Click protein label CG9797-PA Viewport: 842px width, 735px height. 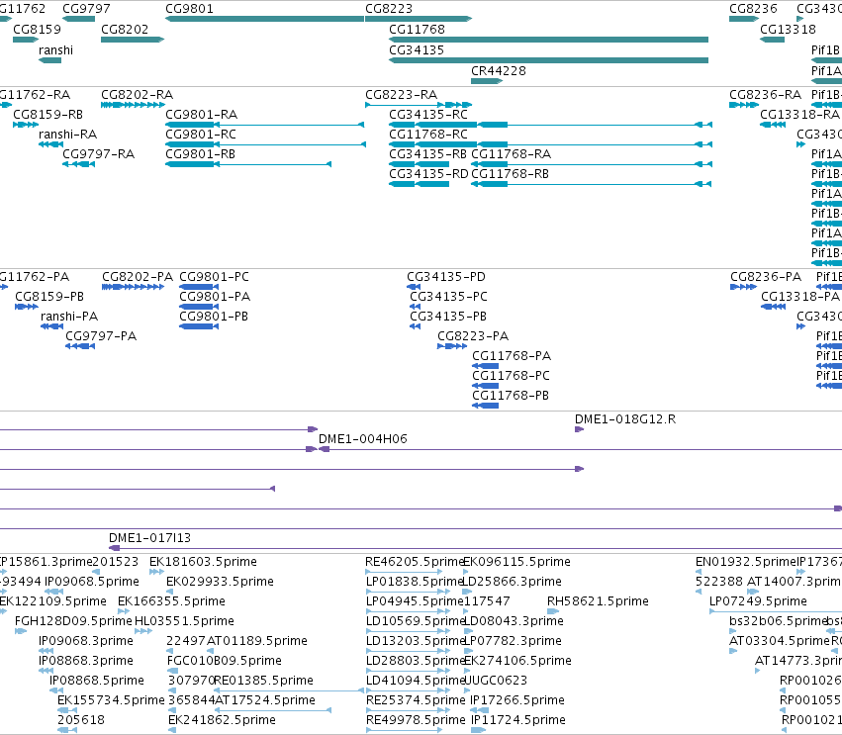tap(101, 336)
